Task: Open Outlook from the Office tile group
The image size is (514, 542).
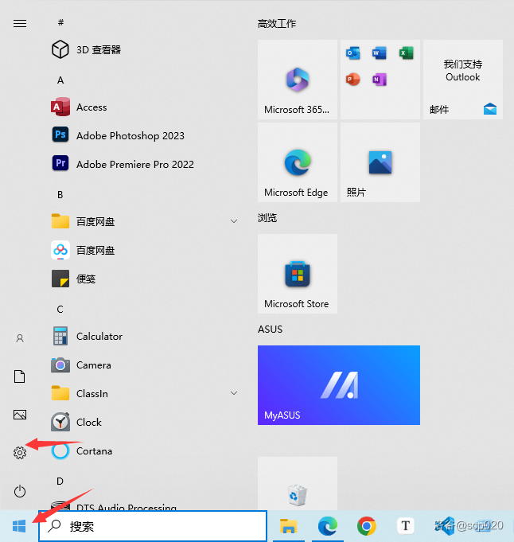Action: (x=353, y=53)
